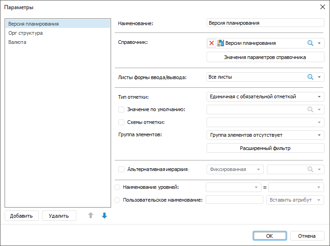The width and height of the screenshot is (330, 246).
Task: Click the Версии планирования dictionary icon
Action: point(220,43)
